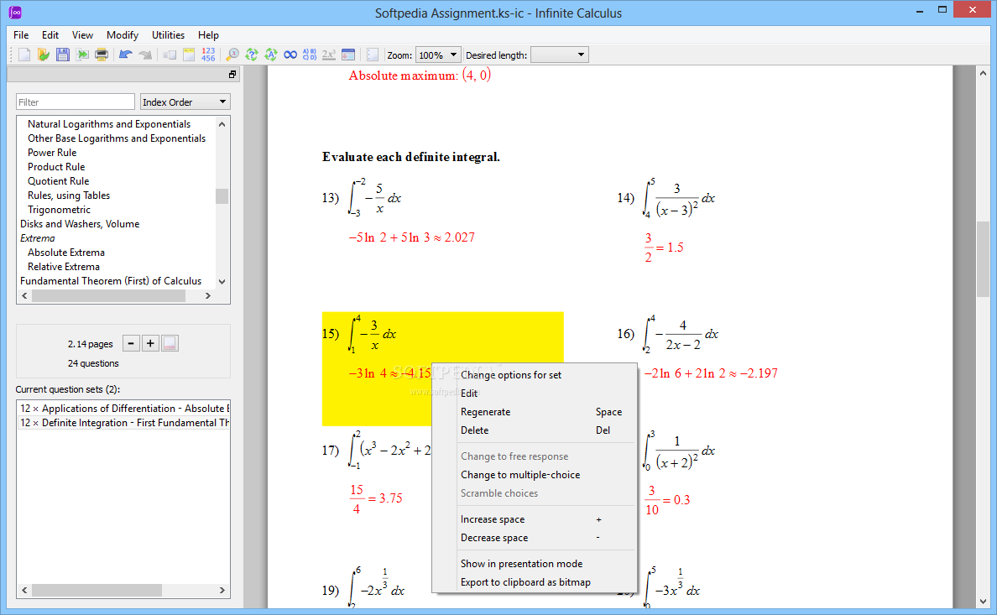This screenshot has width=997, height=615.
Task: Click the 123 456 numbering icon
Action: pos(209,55)
